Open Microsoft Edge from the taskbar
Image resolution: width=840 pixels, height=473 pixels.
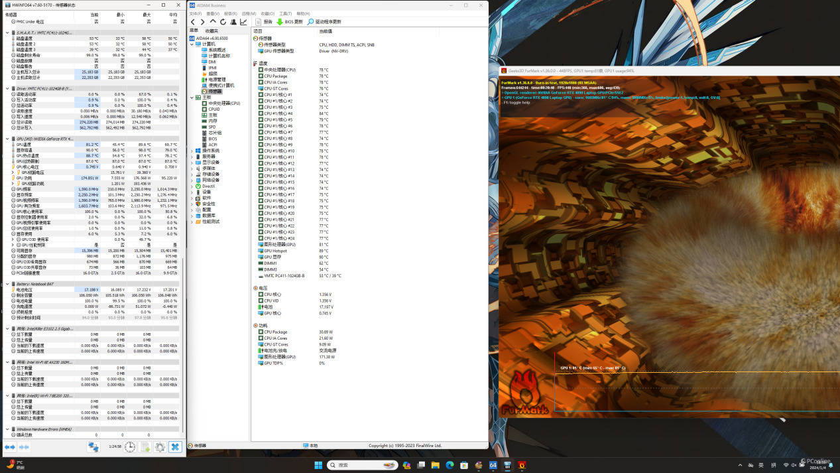(450, 465)
